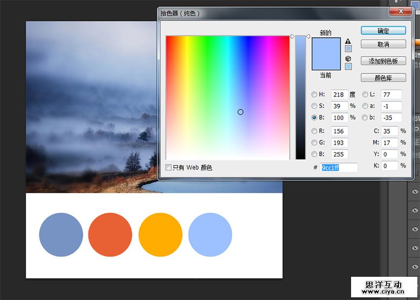Click the orange-red circle on the canvas

(110, 235)
